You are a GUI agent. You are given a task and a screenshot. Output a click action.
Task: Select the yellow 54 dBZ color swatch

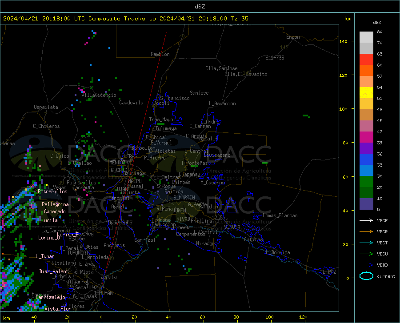366,92
